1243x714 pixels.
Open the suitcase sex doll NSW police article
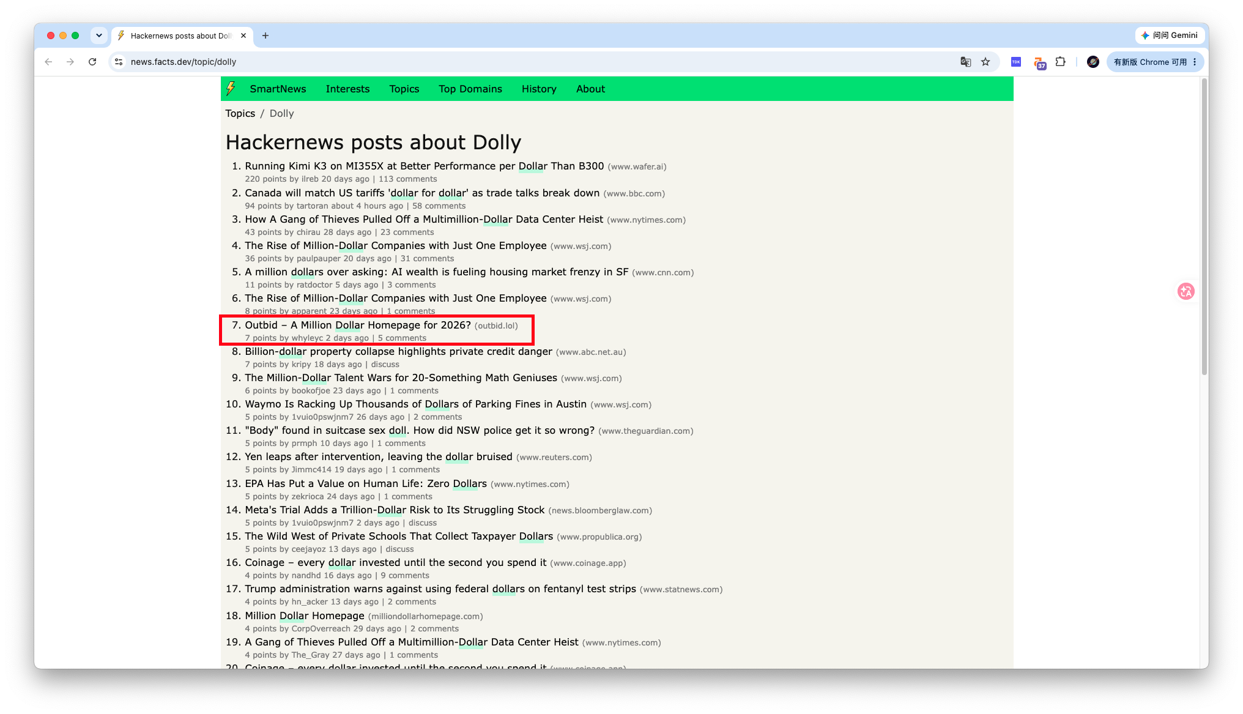pyautogui.click(x=420, y=430)
